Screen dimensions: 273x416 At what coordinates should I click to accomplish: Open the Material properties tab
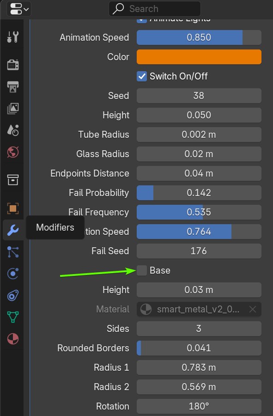coord(13,339)
